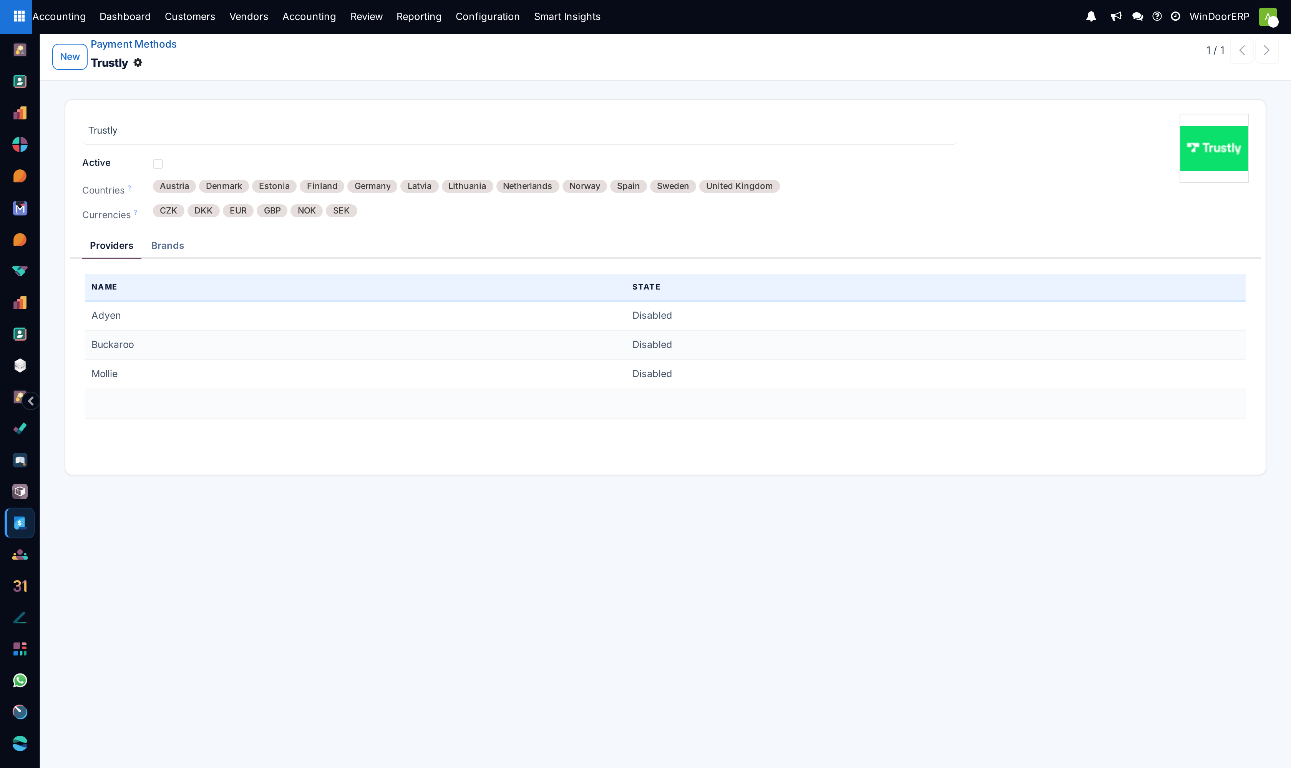Image resolution: width=1291 pixels, height=768 pixels.
Task: Open the Smart Insights menu
Action: (x=567, y=17)
